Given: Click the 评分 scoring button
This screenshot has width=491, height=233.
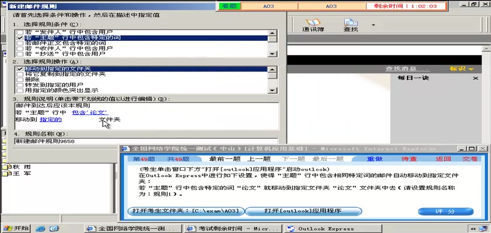Looking at the screenshot, I should click(445, 211).
